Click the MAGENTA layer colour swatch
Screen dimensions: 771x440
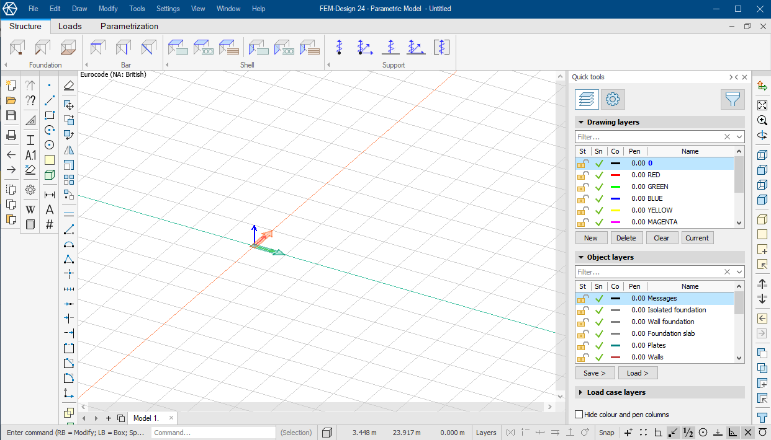click(x=615, y=222)
